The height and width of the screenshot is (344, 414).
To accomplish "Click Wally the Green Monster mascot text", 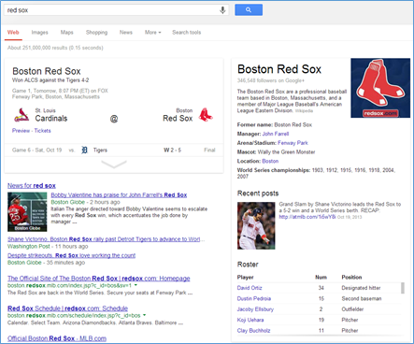I will (x=286, y=152).
